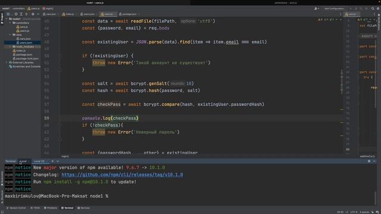
Task: Click the Collapse All icon in project toolbar
Action: click(x=26, y=14)
